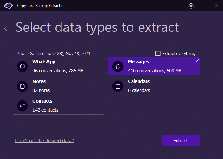The image size is (223, 159).
Task: Choose the 142 contacts entry
Action: click(45, 110)
